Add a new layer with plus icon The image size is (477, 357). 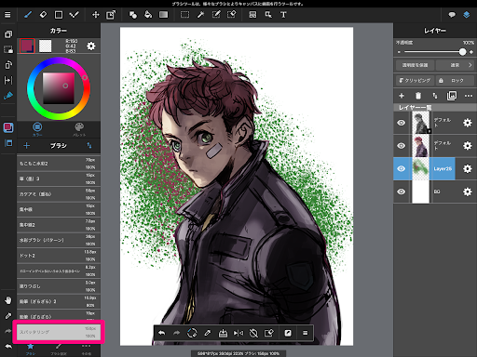point(402,96)
